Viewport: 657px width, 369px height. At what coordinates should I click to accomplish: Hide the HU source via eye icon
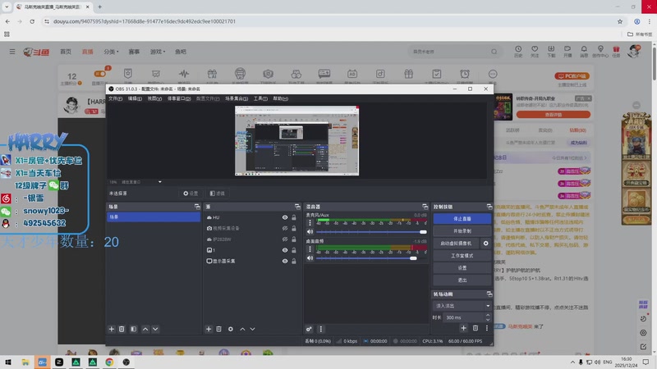pyautogui.click(x=285, y=217)
